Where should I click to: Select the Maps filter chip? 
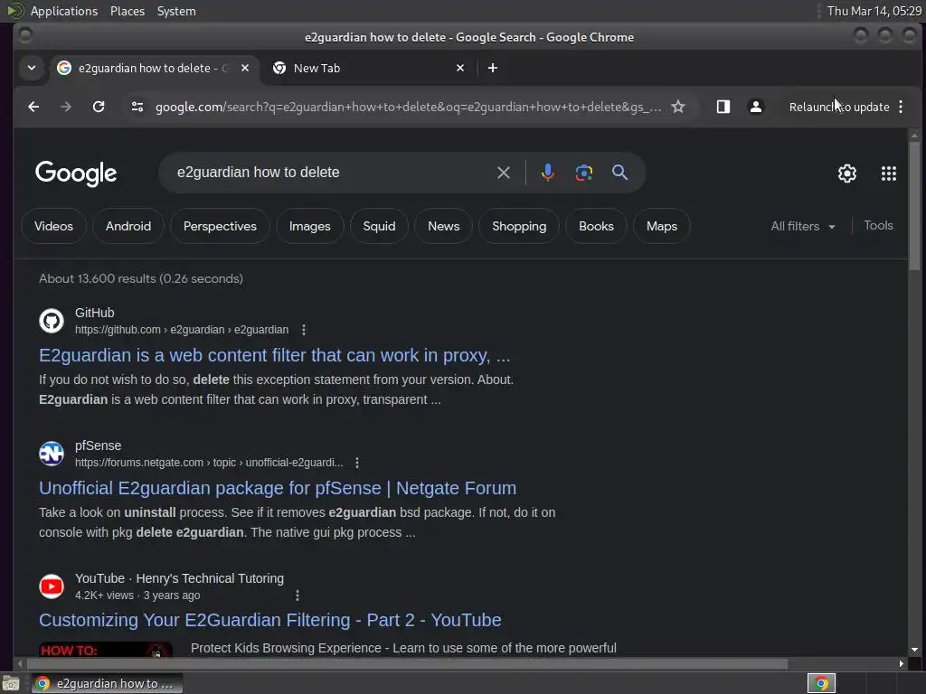[x=661, y=226]
